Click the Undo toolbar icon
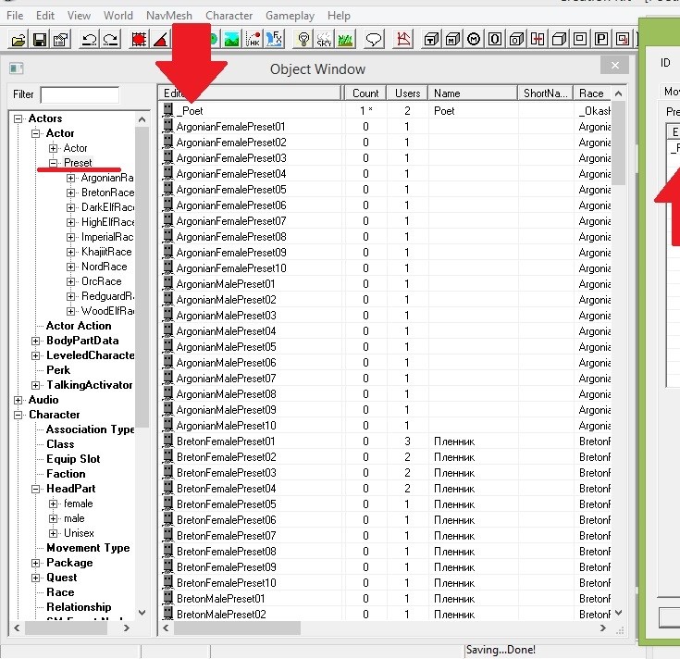 click(90, 40)
